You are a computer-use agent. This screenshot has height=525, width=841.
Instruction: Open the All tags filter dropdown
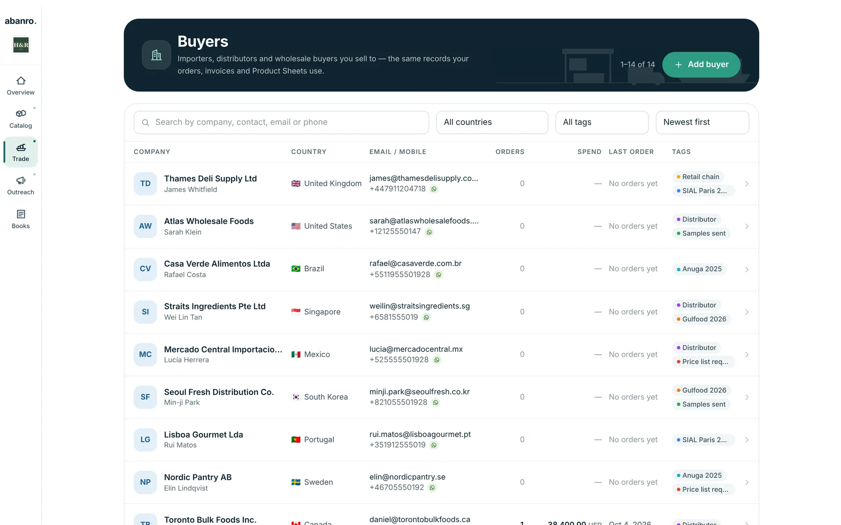click(x=602, y=122)
